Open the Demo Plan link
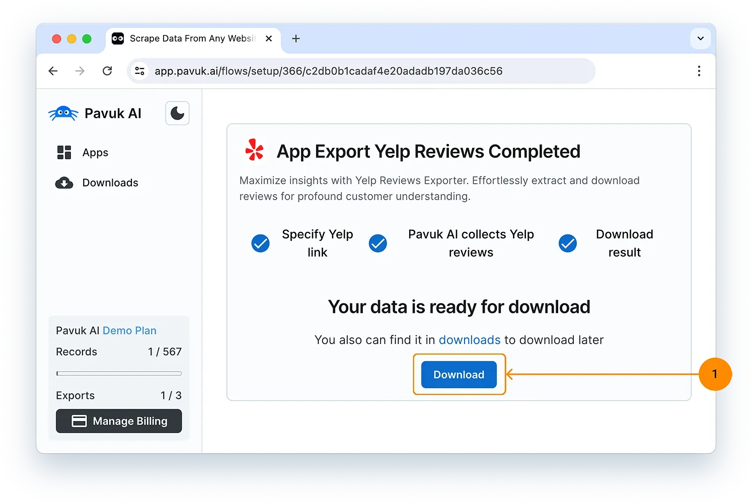The height and width of the screenshot is (504, 752). click(129, 330)
